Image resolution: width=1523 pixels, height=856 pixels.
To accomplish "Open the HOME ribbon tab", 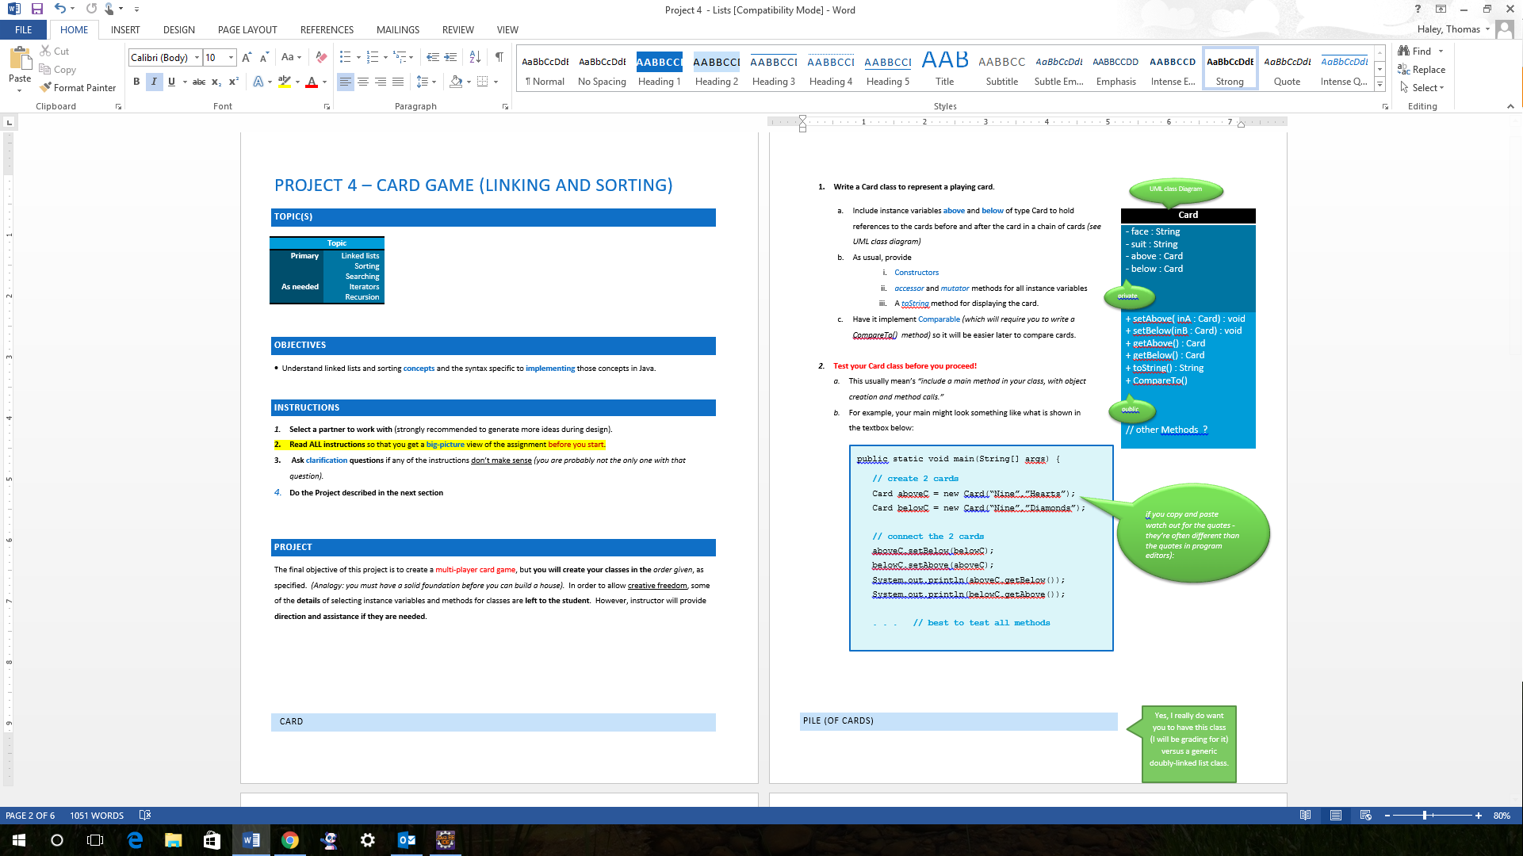I will coord(73,29).
